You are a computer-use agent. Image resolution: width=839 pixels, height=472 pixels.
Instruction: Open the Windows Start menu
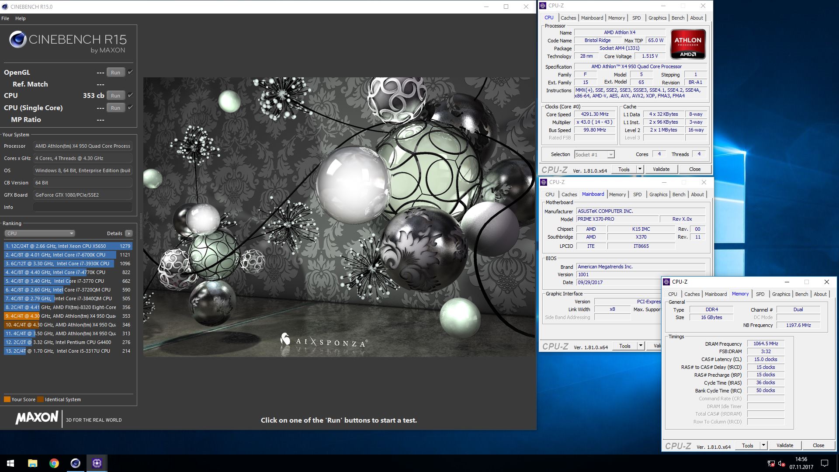click(10, 463)
